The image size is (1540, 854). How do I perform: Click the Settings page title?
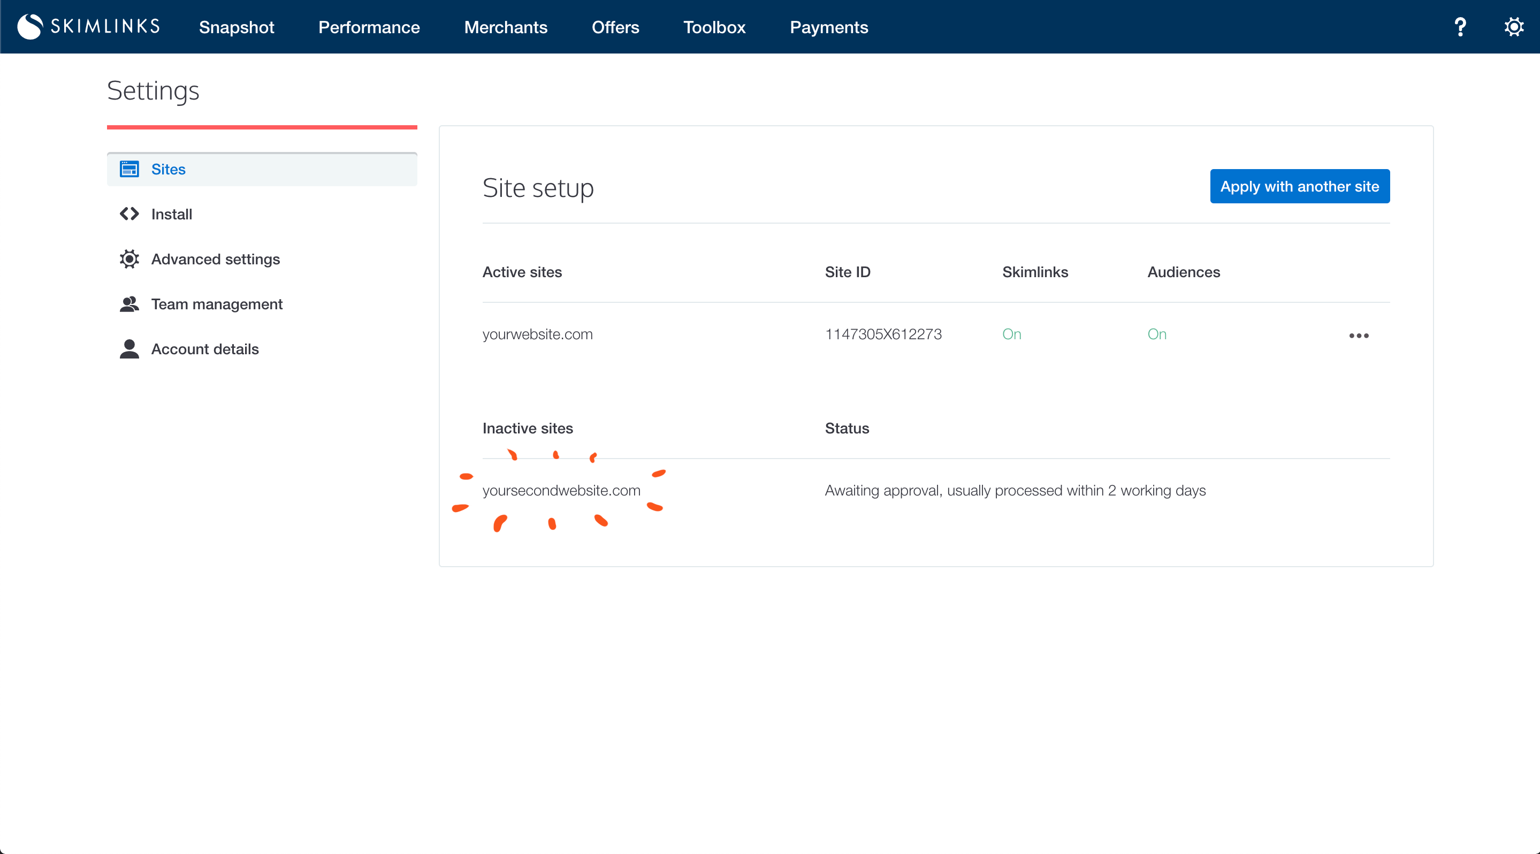153,91
